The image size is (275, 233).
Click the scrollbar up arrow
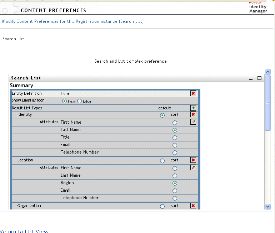[267, 72]
